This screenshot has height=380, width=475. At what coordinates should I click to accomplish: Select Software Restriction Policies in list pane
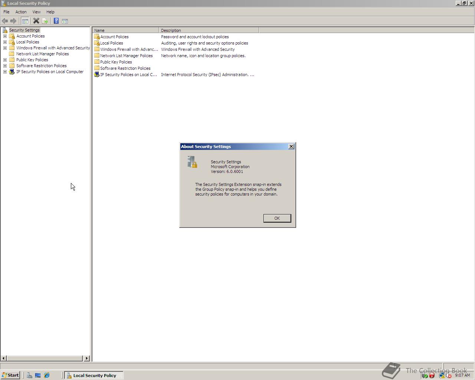[x=125, y=68]
